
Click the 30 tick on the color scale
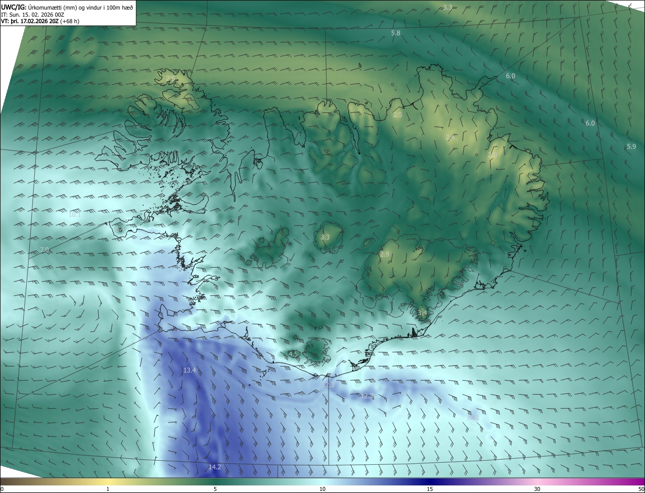coord(537,489)
